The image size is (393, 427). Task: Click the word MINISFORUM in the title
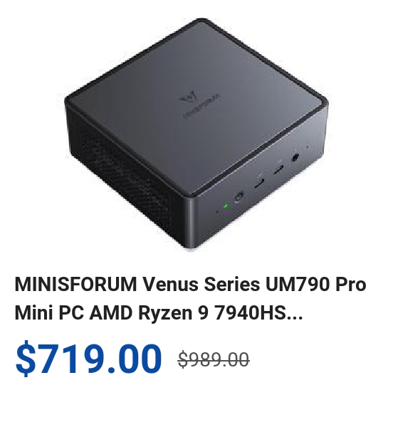click(75, 284)
